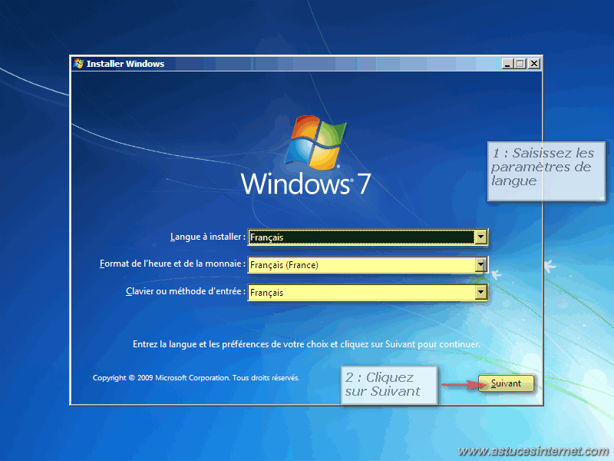Expand Format de l'heure dropdown arrow
The image size is (614, 461).
coord(480,265)
